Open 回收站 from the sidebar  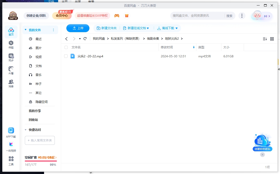pyautogui.click(x=33, y=120)
